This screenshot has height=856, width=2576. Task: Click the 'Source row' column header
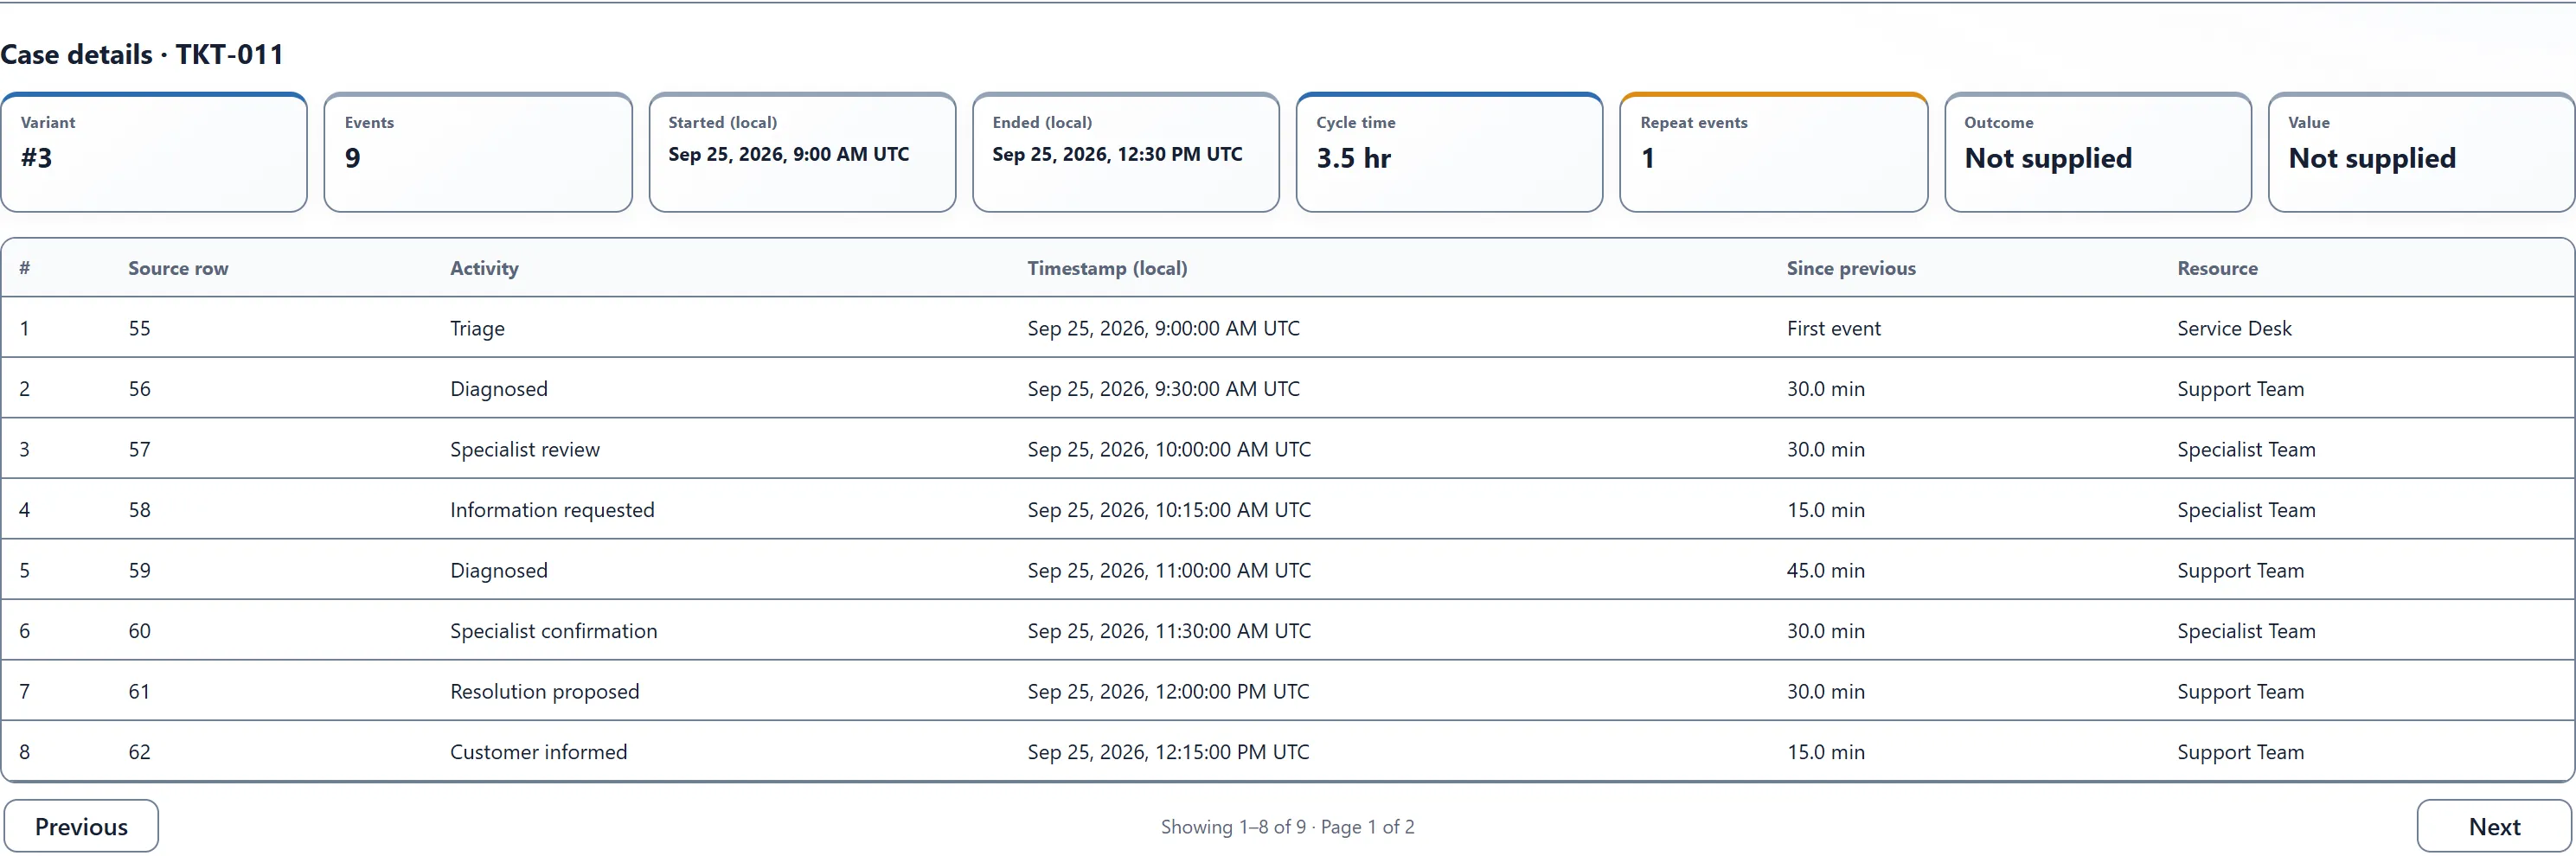click(x=178, y=268)
